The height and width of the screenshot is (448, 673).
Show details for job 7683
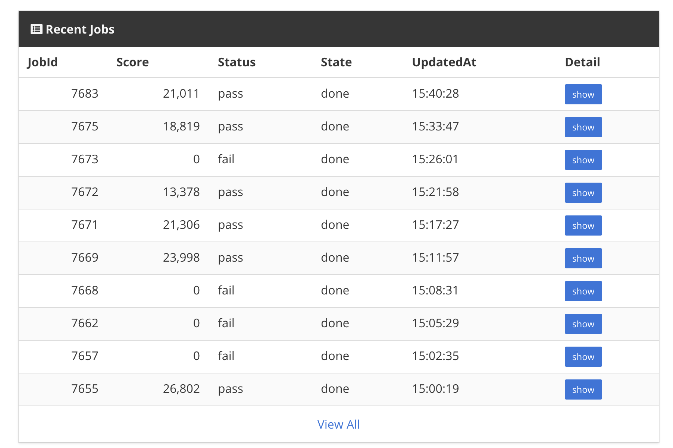(583, 94)
